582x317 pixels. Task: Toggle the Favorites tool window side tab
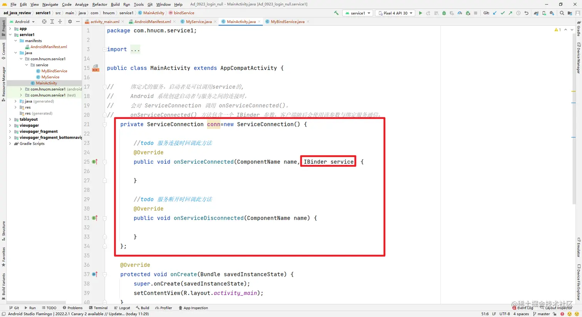(3, 257)
